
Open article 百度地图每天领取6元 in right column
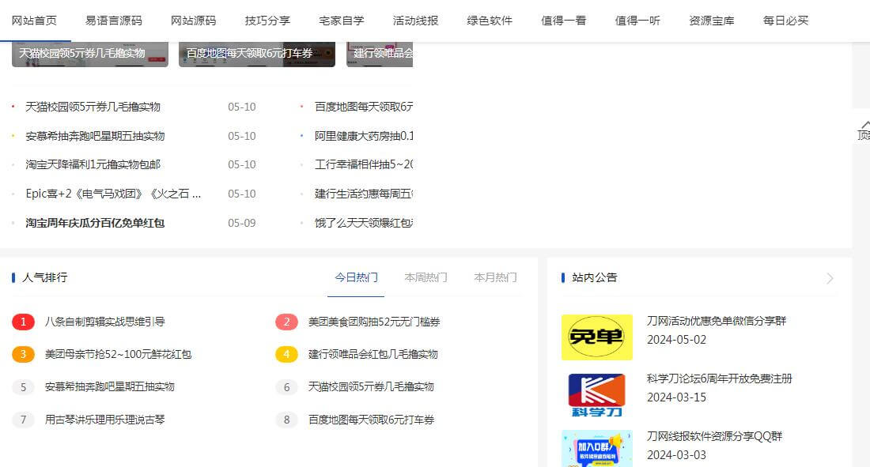pyautogui.click(x=364, y=107)
